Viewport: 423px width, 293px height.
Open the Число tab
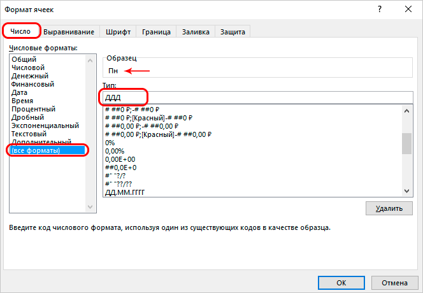pos(20,31)
